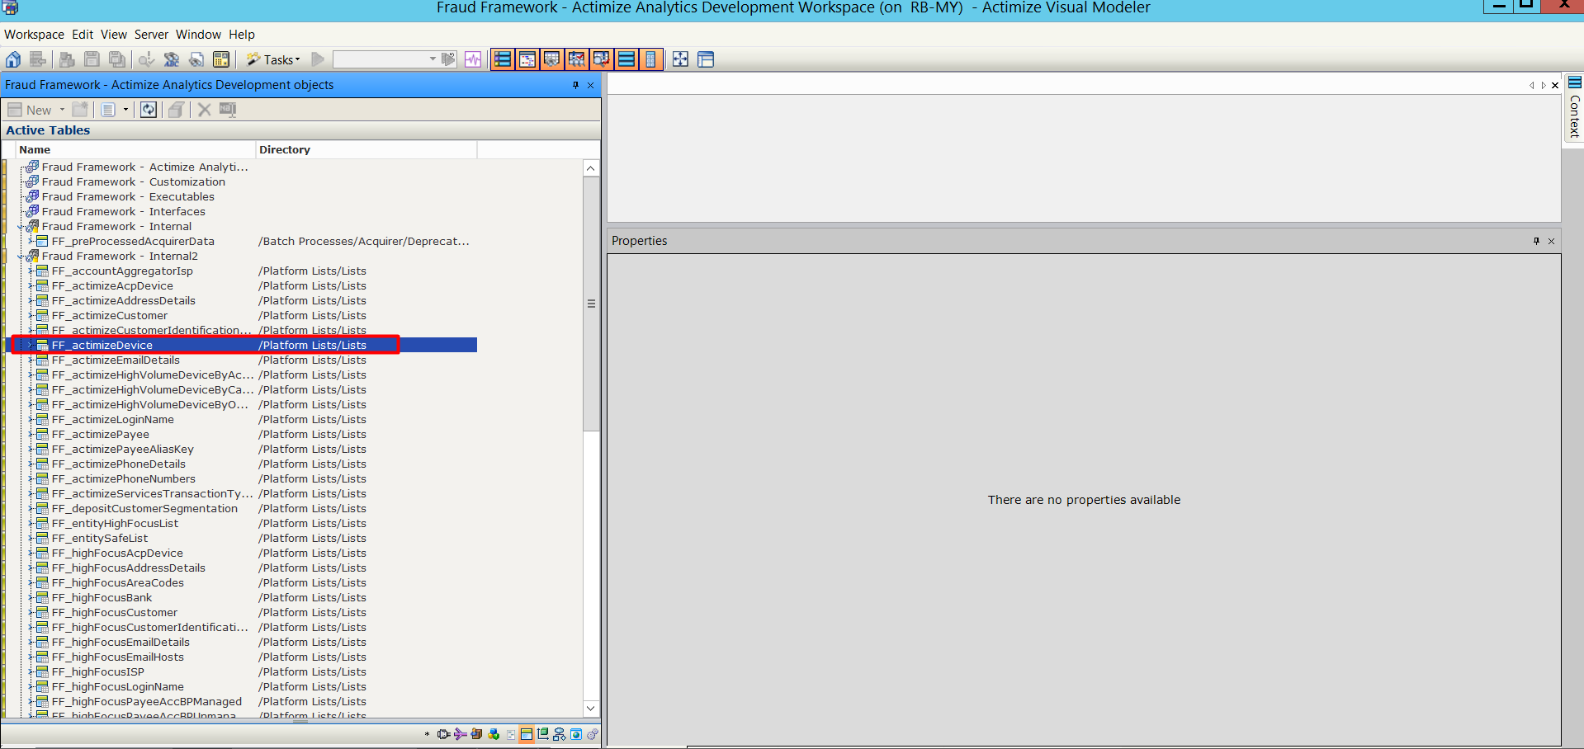The height and width of the screenshot is (749, 1584).
Task: Click the gears icon in bottom strip
Action: click(593, 734)
